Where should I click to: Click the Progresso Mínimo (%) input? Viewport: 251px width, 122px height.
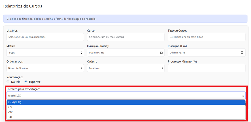(x=206, y=68)
